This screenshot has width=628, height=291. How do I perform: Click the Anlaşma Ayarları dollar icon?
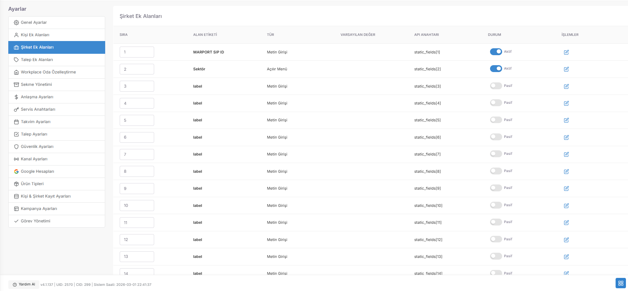[x=16, y=97]
